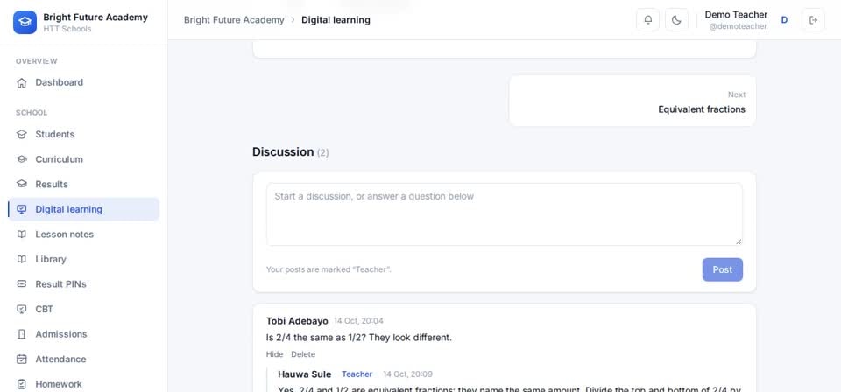
Task: Click the Library book icon
Action: point(21,259)
